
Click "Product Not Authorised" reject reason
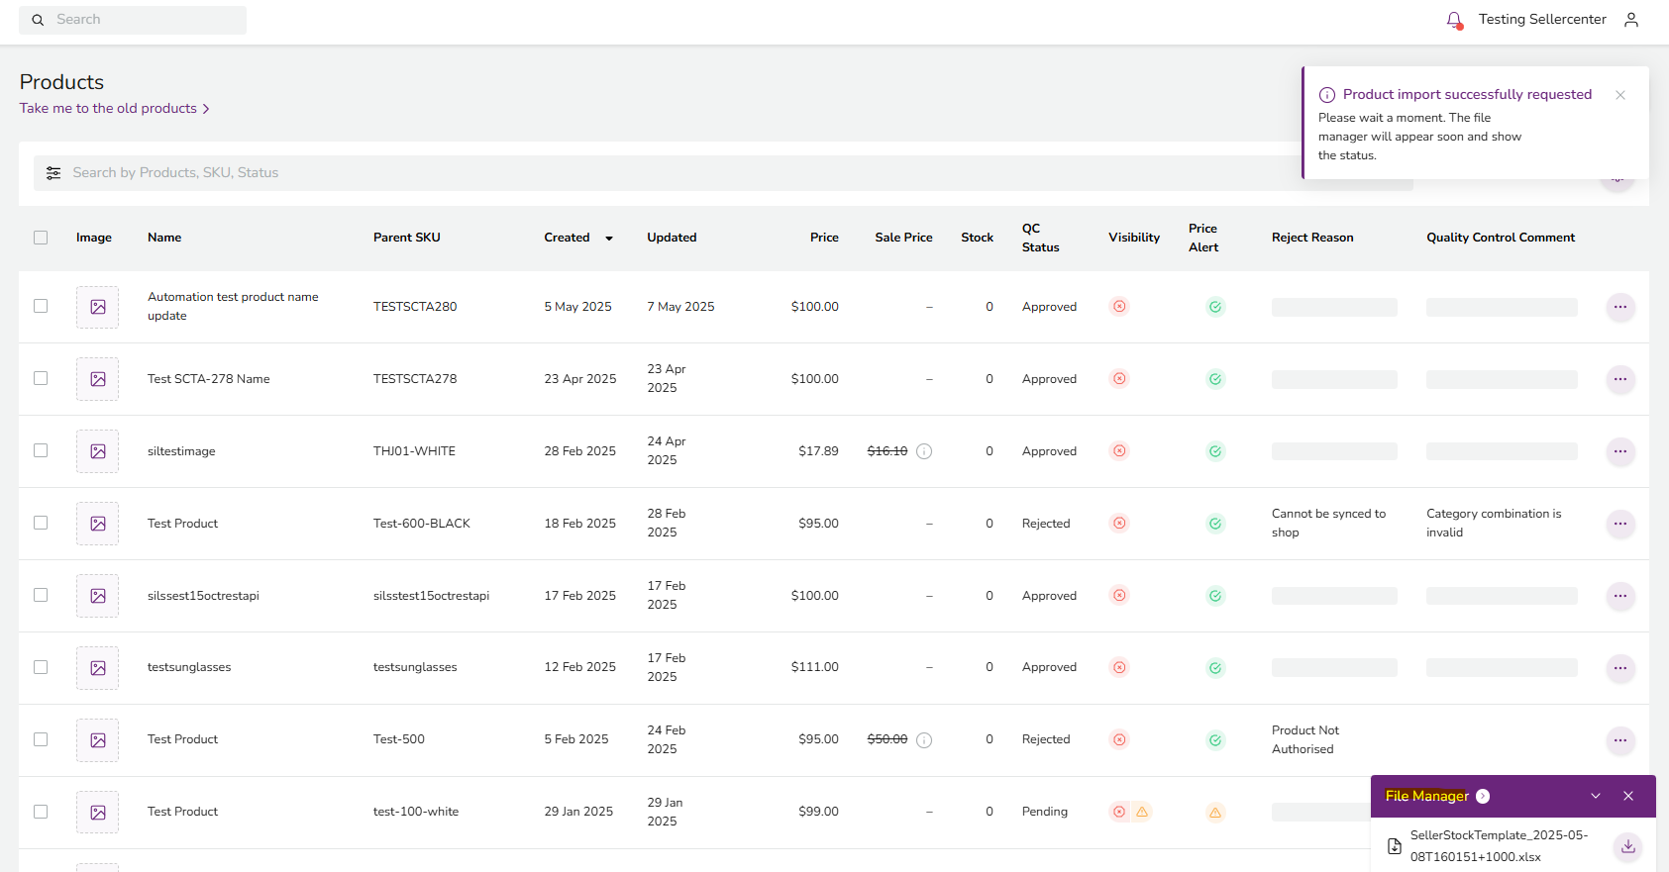1305,740
